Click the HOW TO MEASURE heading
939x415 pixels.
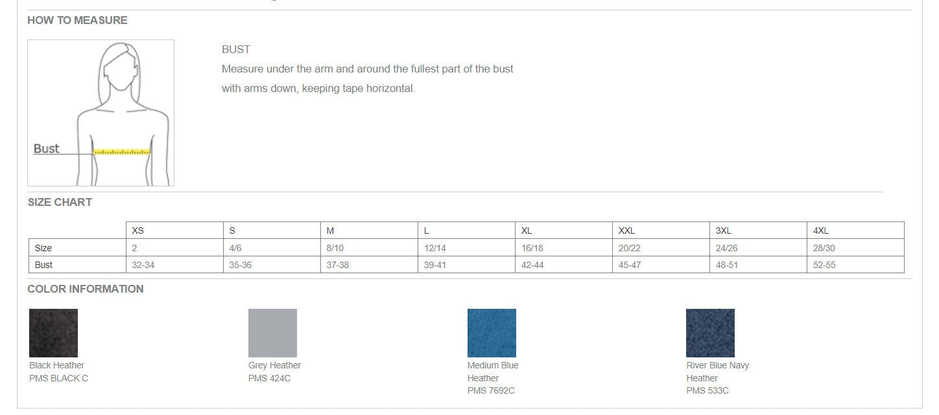pos(77,20)
